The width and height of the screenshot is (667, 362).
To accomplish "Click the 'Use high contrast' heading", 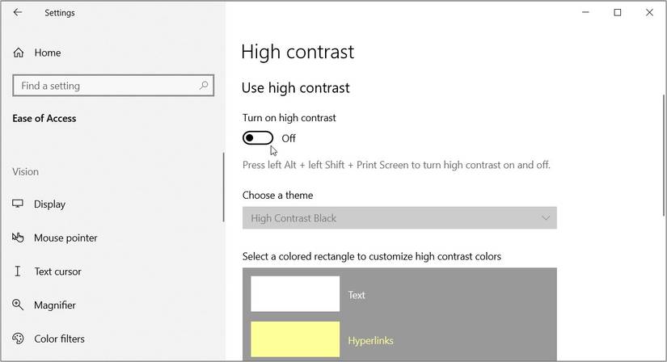I will pos(296,87).
